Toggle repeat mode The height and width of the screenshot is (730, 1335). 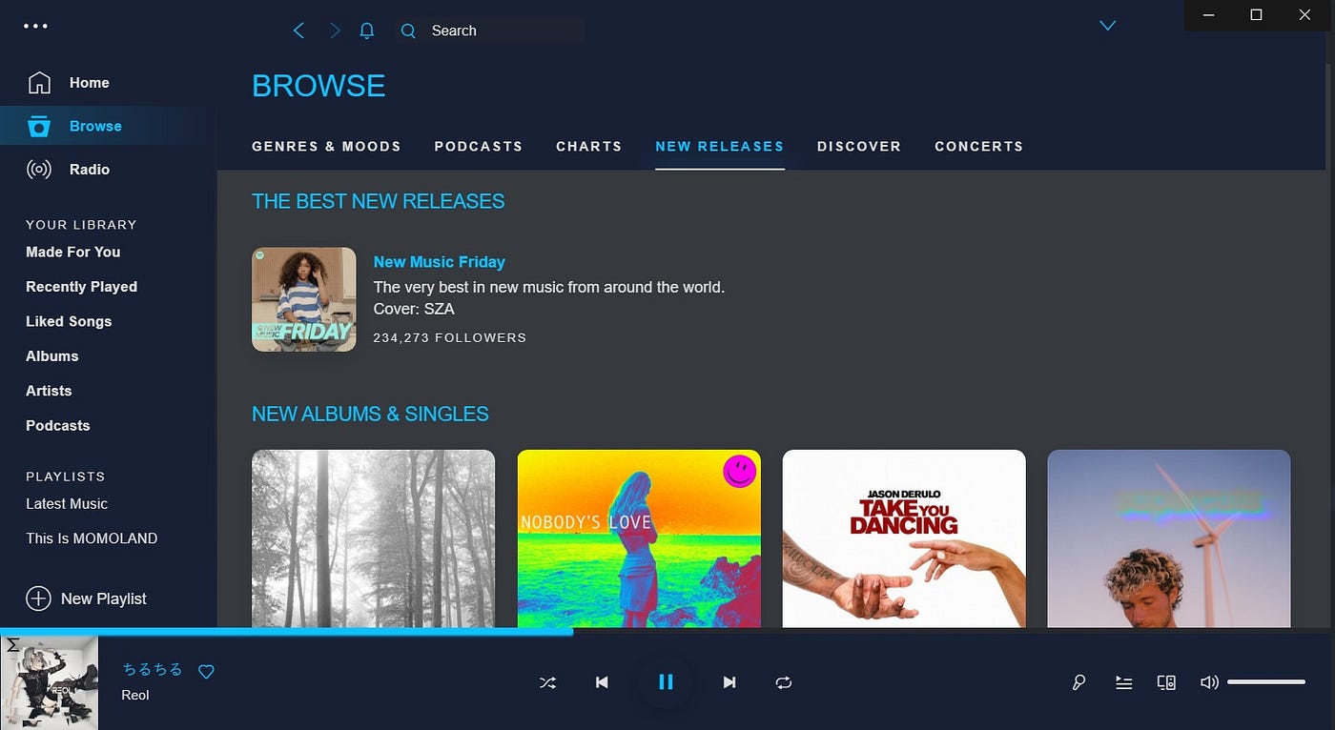pyautogui.click(x=784, y=682)
